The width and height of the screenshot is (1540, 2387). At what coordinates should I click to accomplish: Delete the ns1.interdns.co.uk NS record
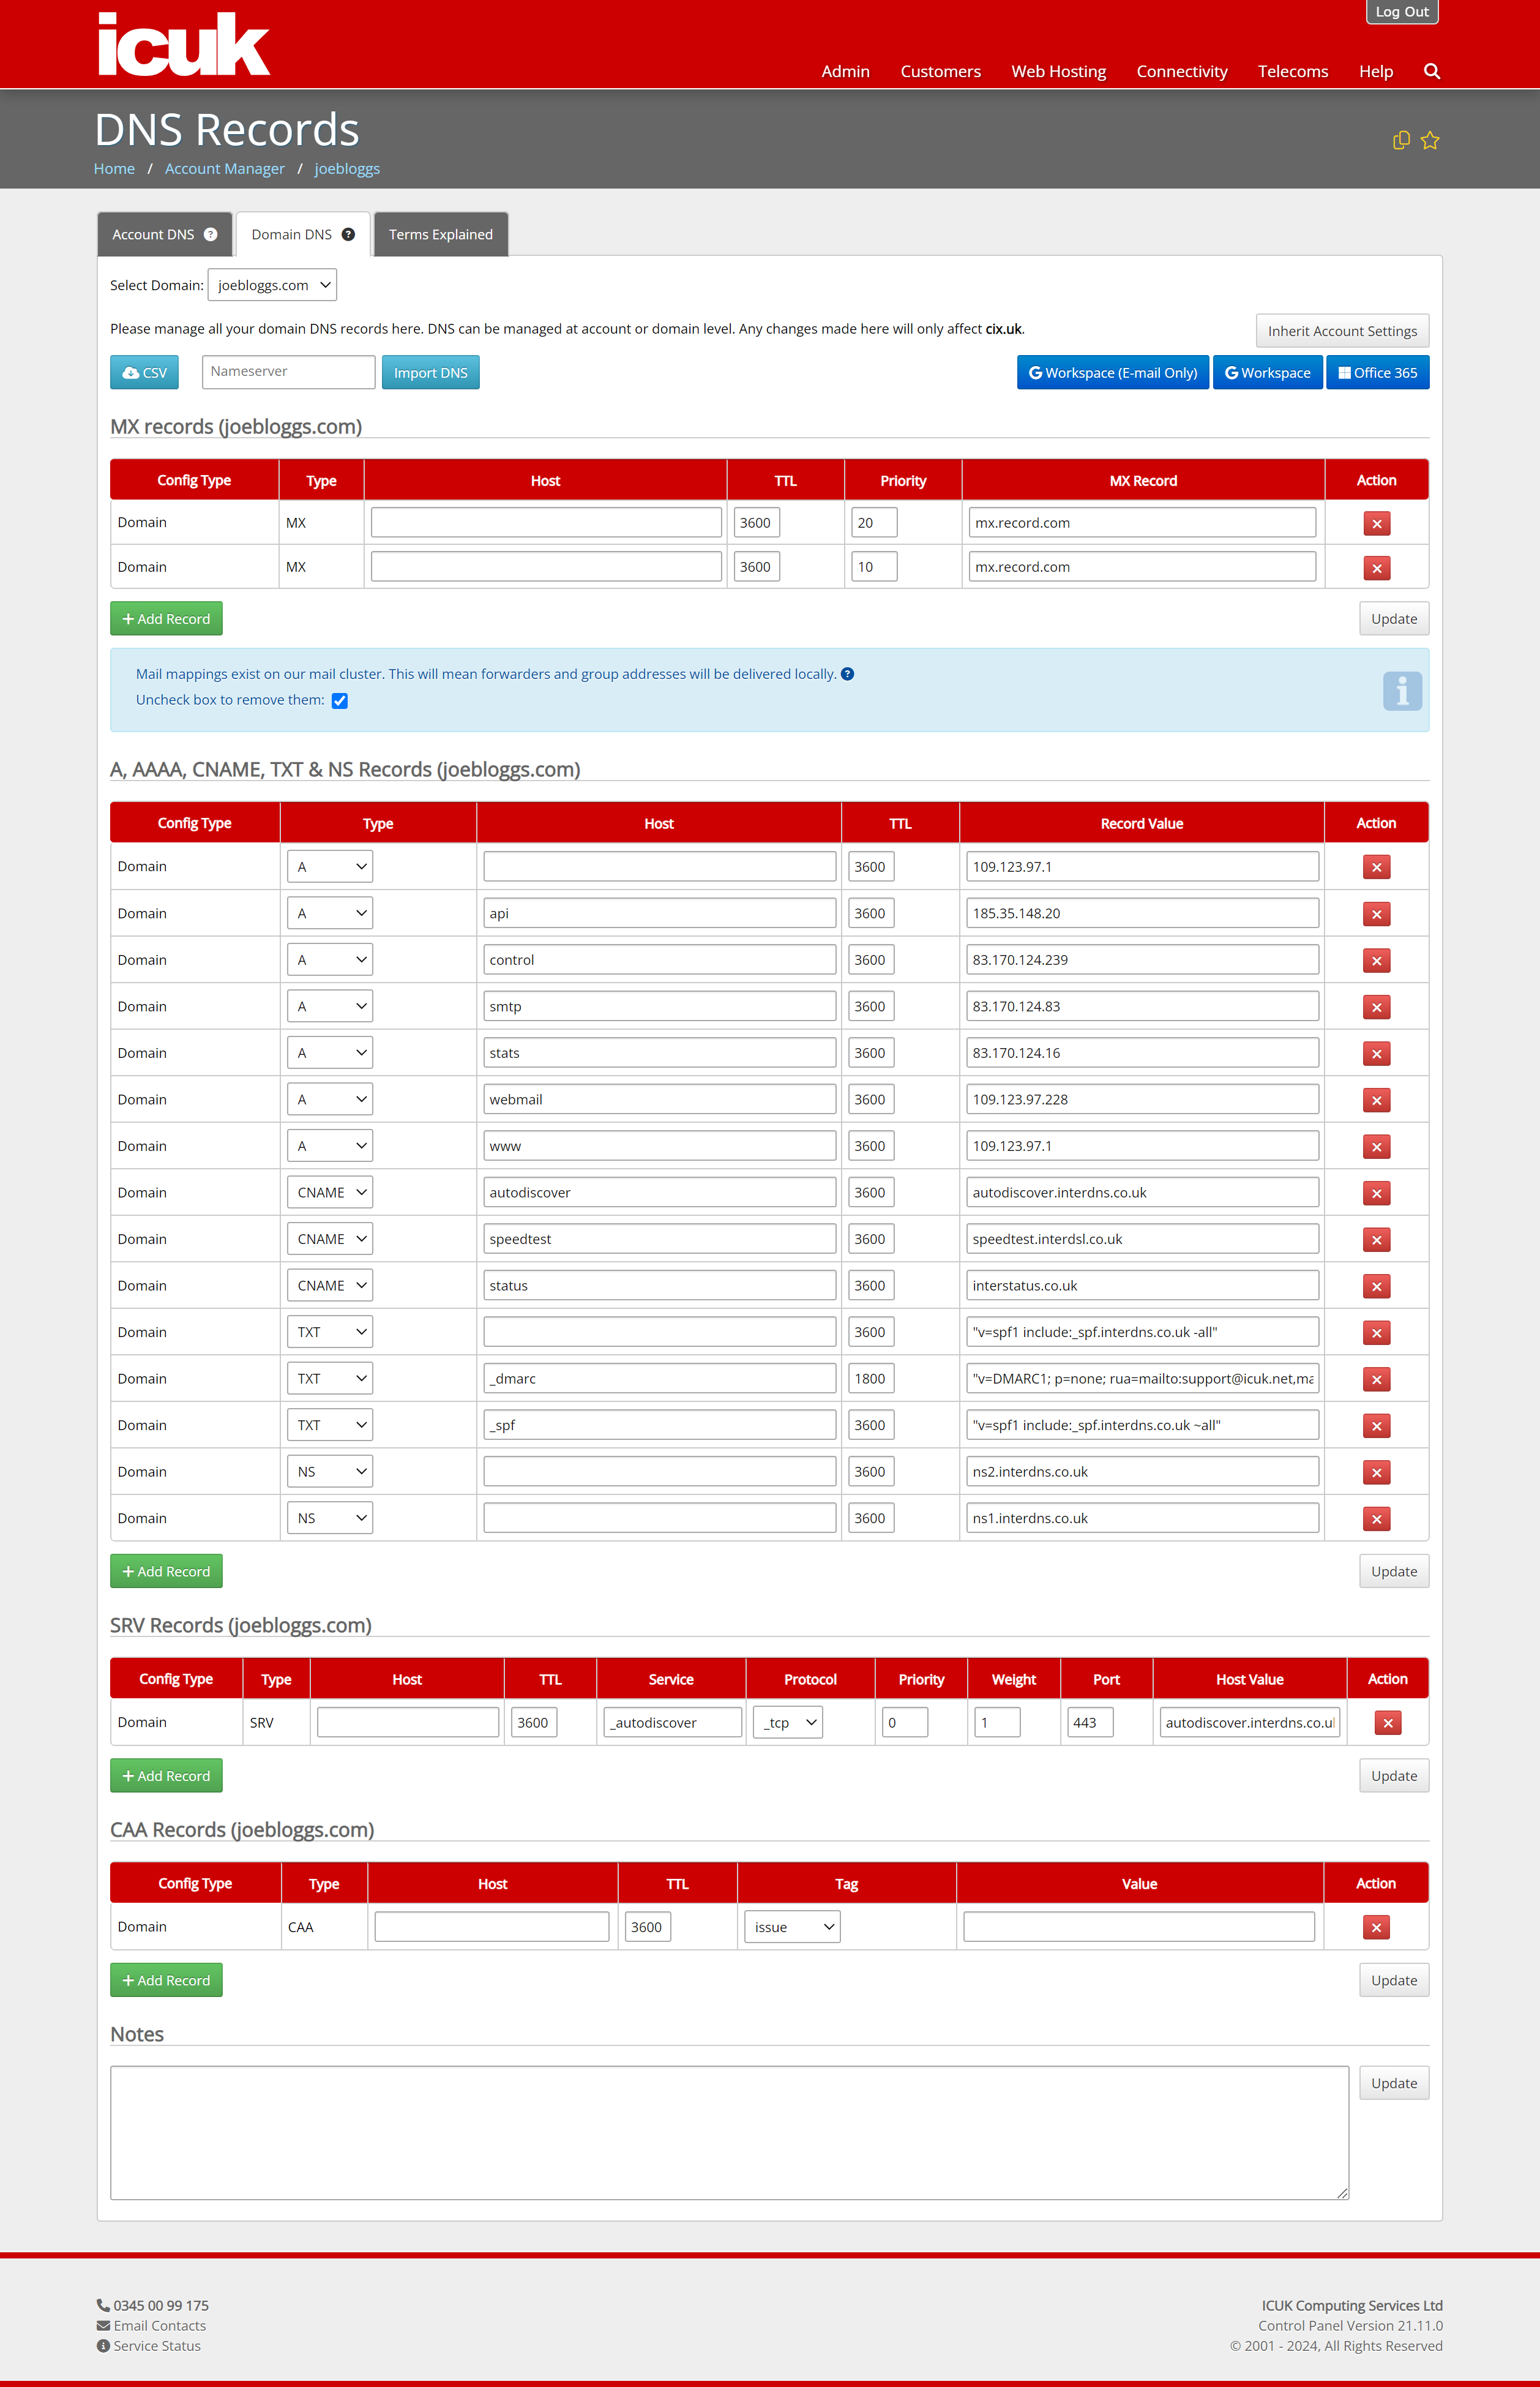[x=1376, y=1519]
